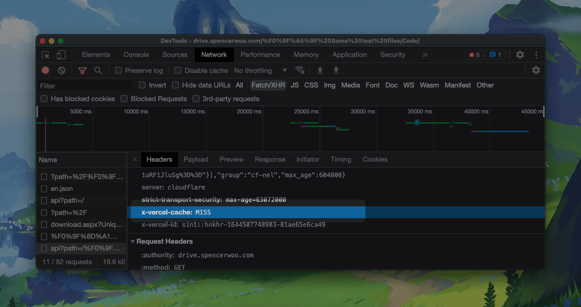This screenshot has height=307, width=581.
Task: Open network conditions Wi-Fi icon
Action: [x=300, y=70]
